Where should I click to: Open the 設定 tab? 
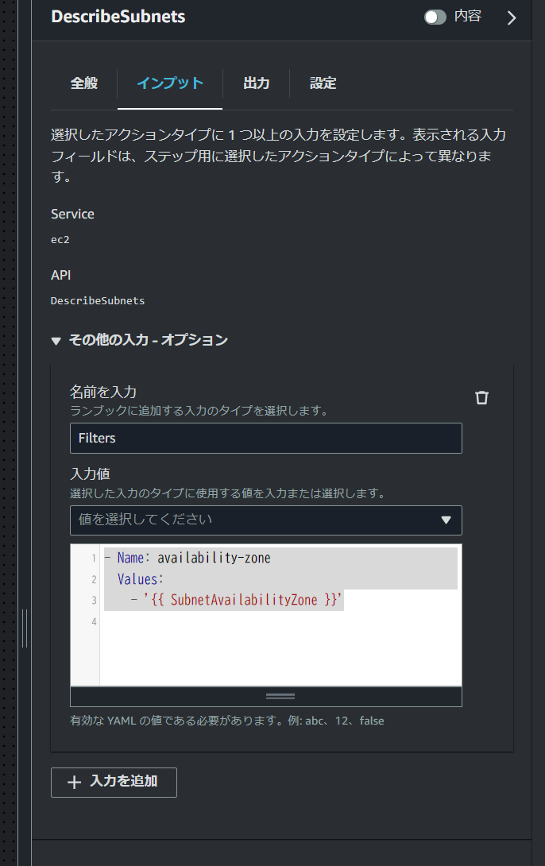click(x=323, y=83)
